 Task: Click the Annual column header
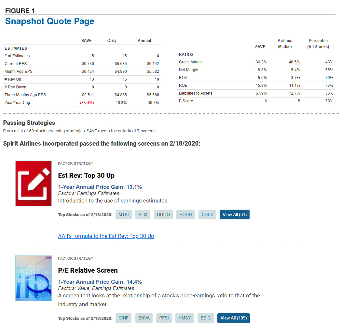pos(144,41)
